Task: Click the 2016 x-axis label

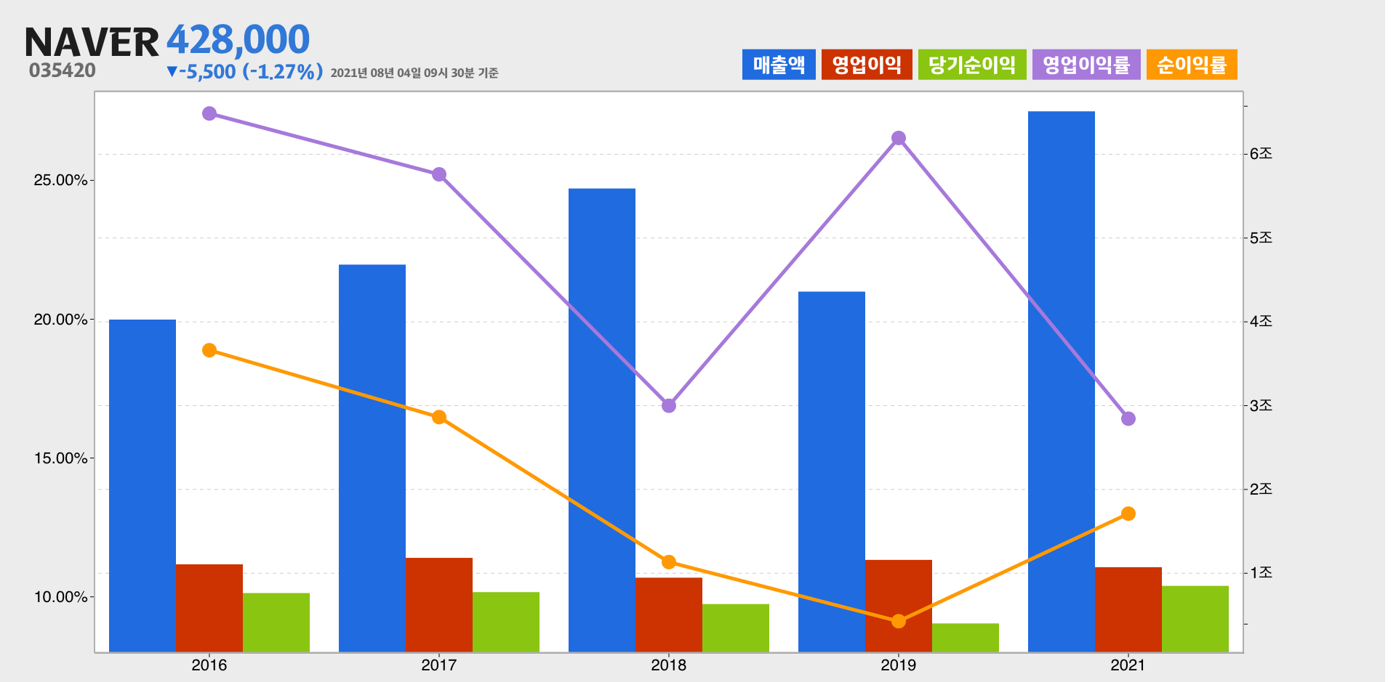Action: tap(209, 665)
